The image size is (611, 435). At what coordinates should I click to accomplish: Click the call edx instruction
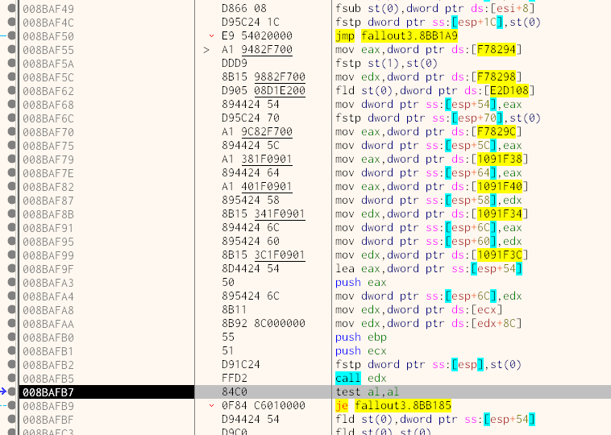(361, 378)
